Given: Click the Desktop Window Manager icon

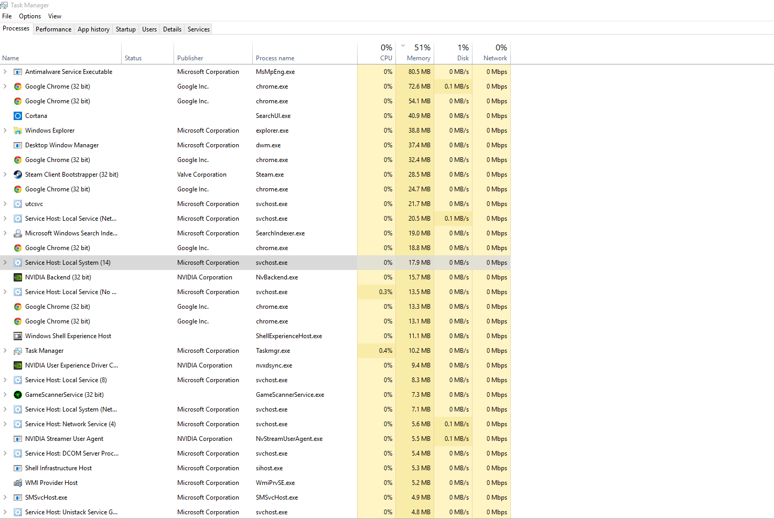Looking at the screenshot, I should pyautogui.click(x=18, y=145).
